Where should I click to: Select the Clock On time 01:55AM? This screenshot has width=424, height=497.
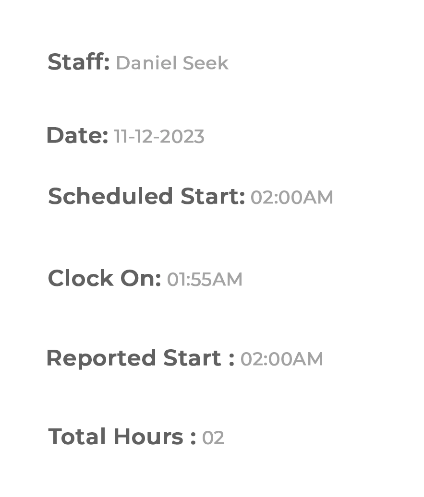tap(205, 279)
